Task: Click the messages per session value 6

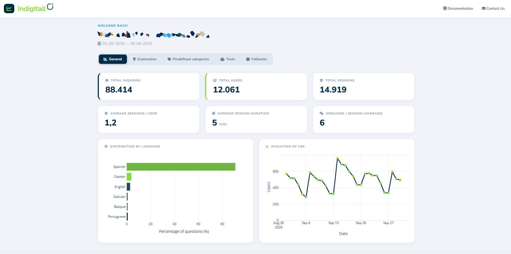Action: (x=322, y=123)
